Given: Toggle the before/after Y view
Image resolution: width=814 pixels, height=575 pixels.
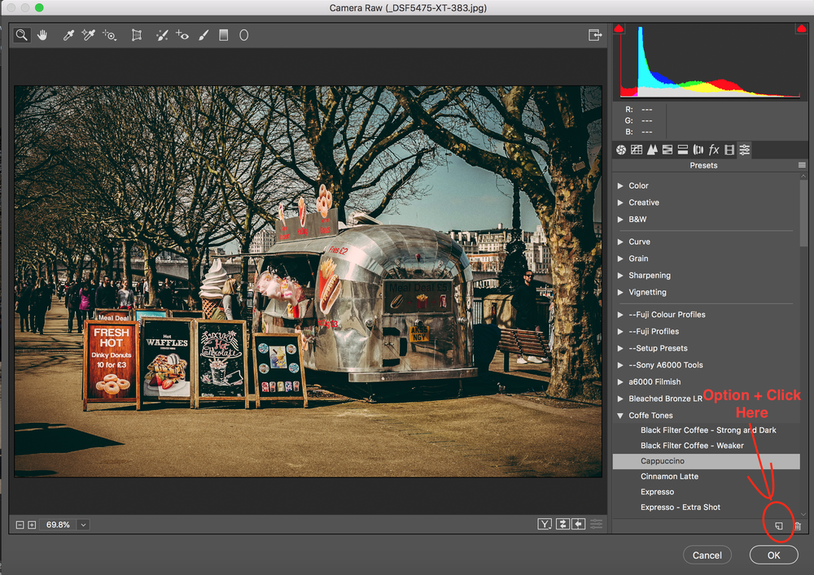Looking at the screenshot, I should [544, 524].
